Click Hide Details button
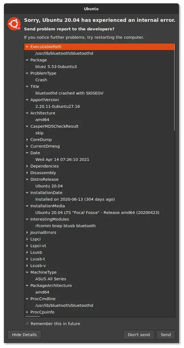 coord(25,335)
